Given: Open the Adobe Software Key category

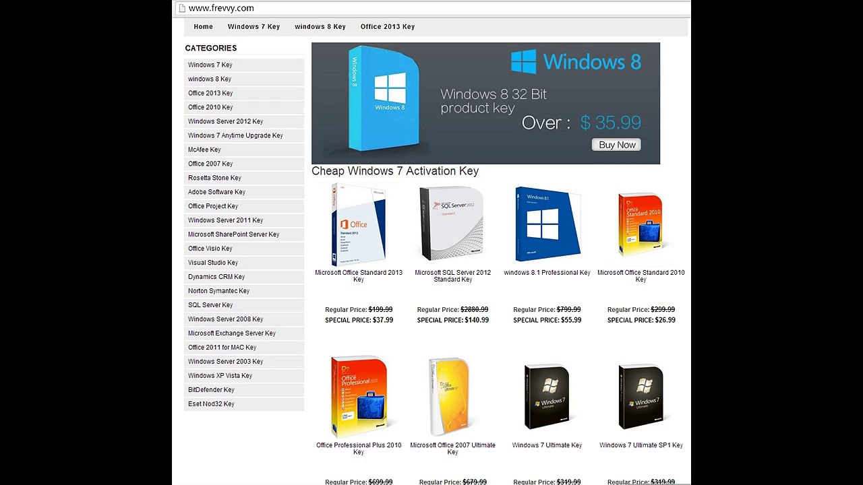Looking at the screenshot, I should 244,192.
